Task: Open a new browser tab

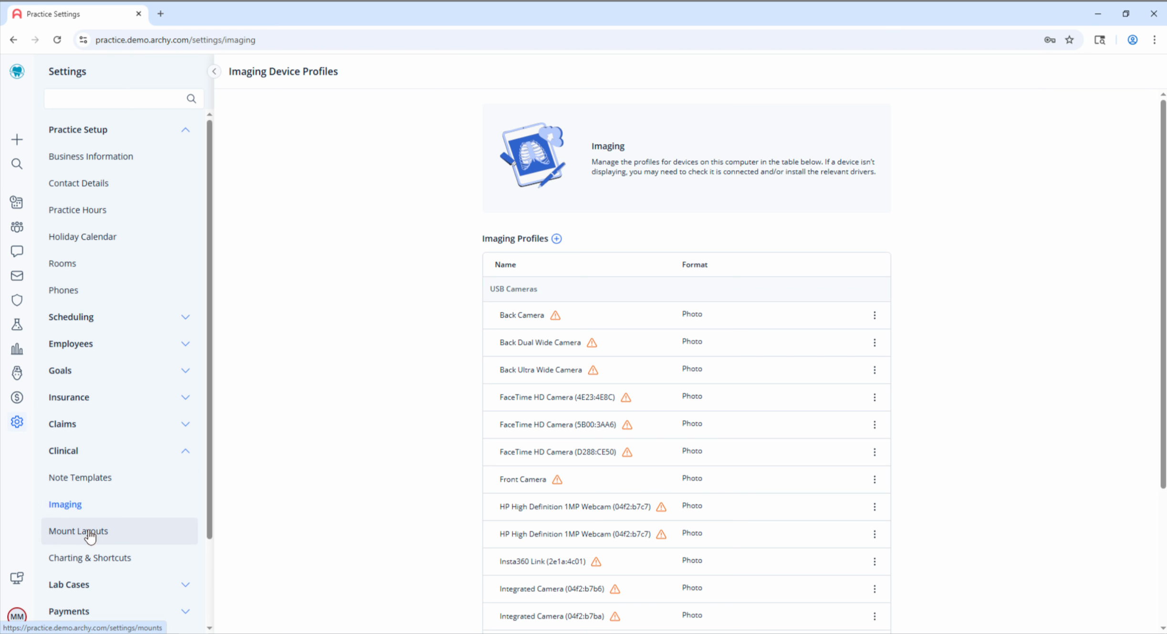Action: point(161,14)
